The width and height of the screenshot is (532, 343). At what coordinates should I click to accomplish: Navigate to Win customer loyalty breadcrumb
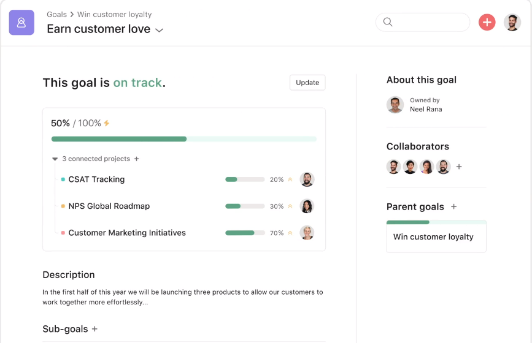point(114,14)
